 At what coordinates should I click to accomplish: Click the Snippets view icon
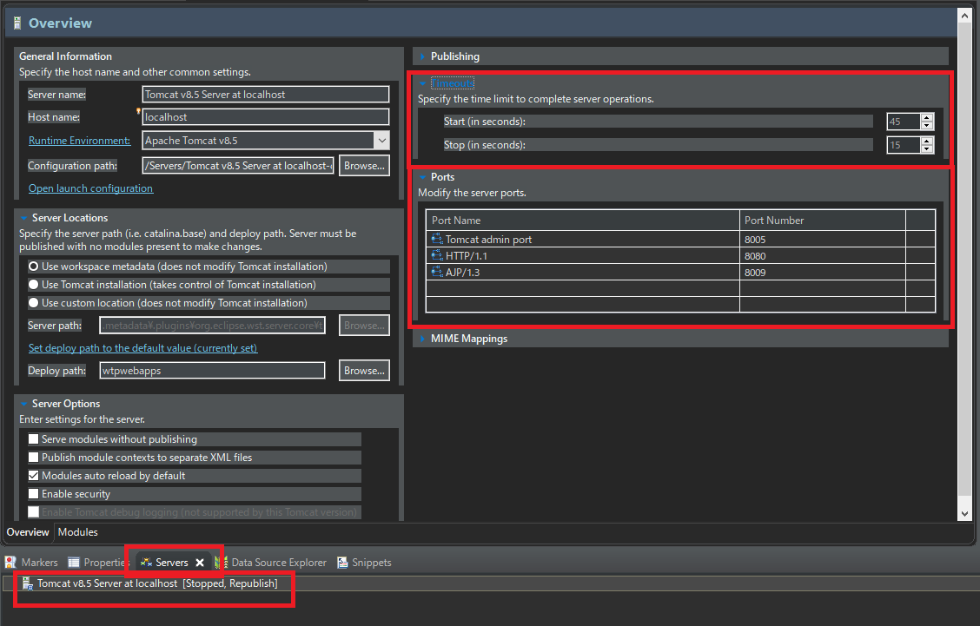tap(342, 563)
